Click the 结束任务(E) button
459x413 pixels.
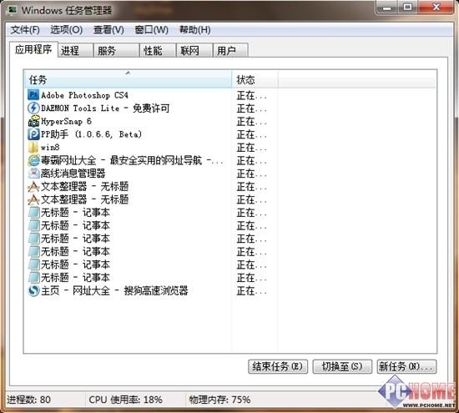278,366
